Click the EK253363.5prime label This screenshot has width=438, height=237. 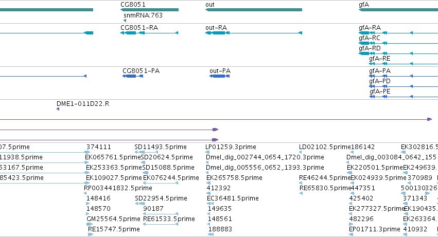pyautogui.click(x=114, y=168)
